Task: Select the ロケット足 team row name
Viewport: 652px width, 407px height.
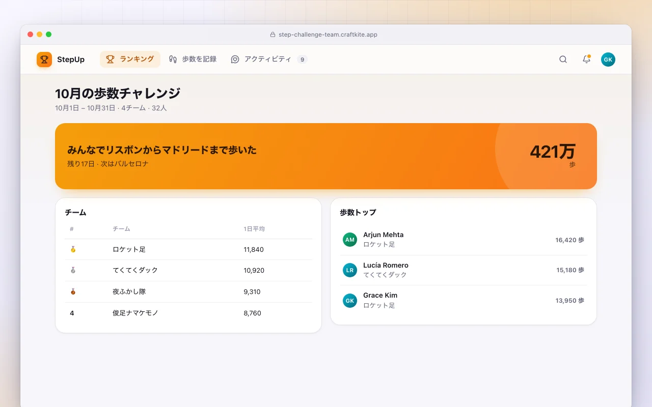Action: pos(129,249)
